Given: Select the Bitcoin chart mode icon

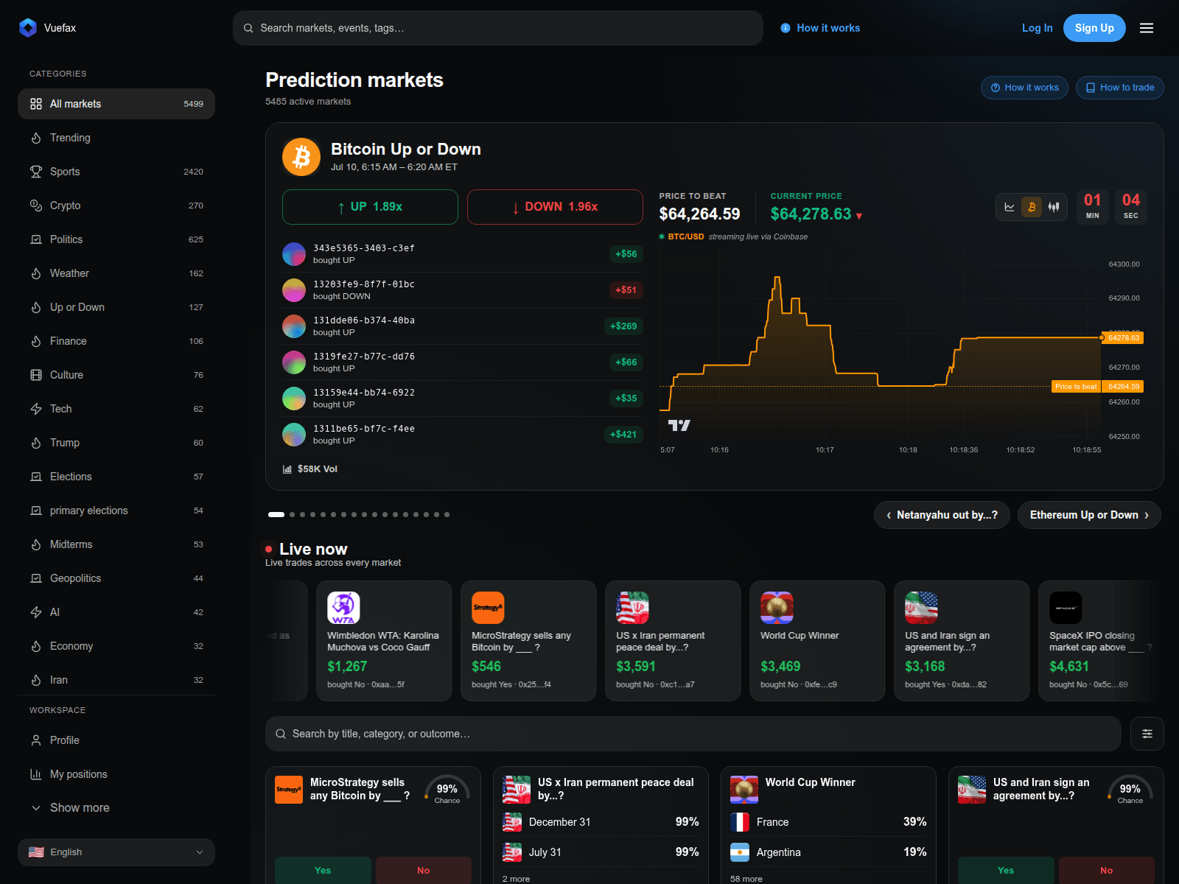Looking at the screenshot, I should (x=1032, y=207).
